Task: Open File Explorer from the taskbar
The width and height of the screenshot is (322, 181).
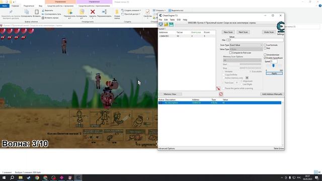Action: (20, 177)
